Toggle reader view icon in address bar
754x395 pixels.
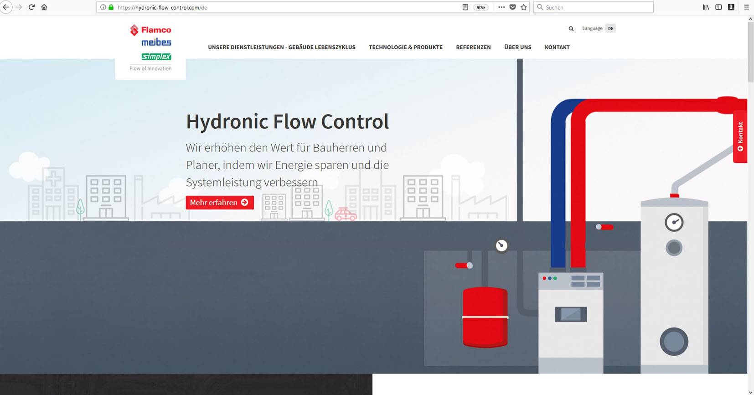pyautogui.click(x=465, y=7)
